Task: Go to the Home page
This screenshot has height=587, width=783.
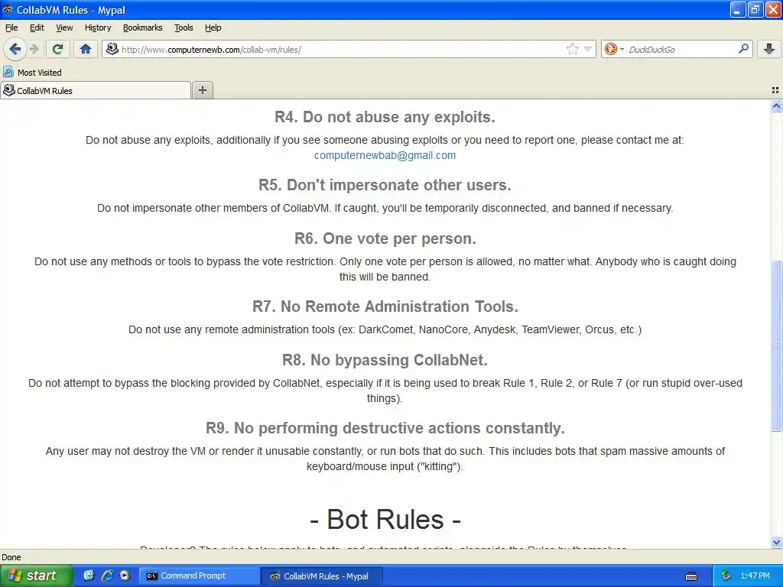Action: (x=86, y=49)
